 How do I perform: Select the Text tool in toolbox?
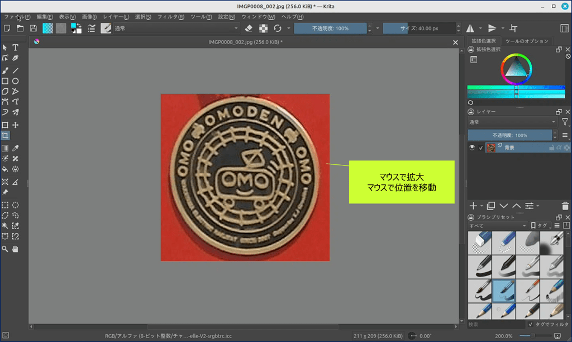tap(16, 47)
